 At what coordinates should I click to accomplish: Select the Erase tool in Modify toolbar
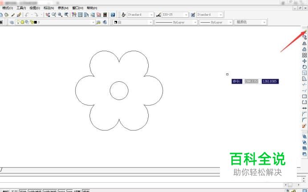(x=304, y=32)
